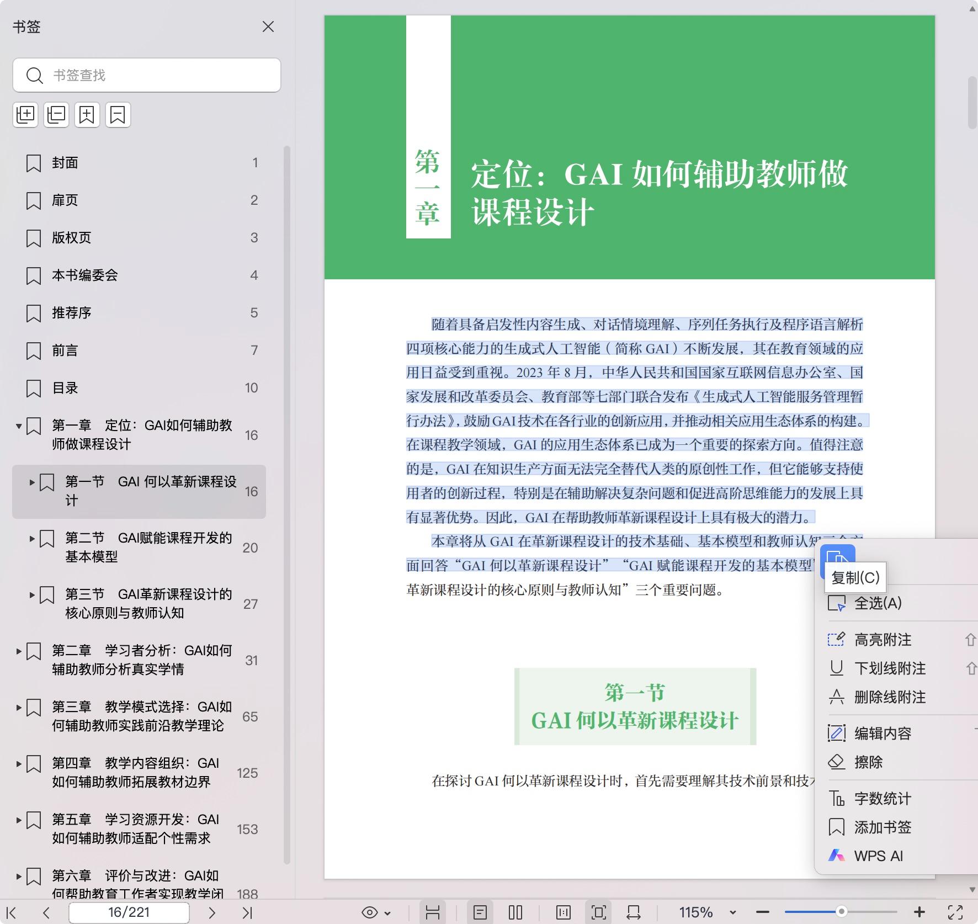This screenshot has width=978, height=924.
Task: Select single-page view icon in bottom toolbar
Action: [x=481, y=912]
